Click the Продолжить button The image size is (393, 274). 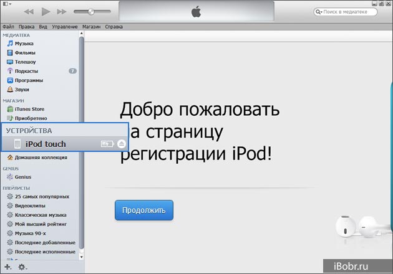144,210
